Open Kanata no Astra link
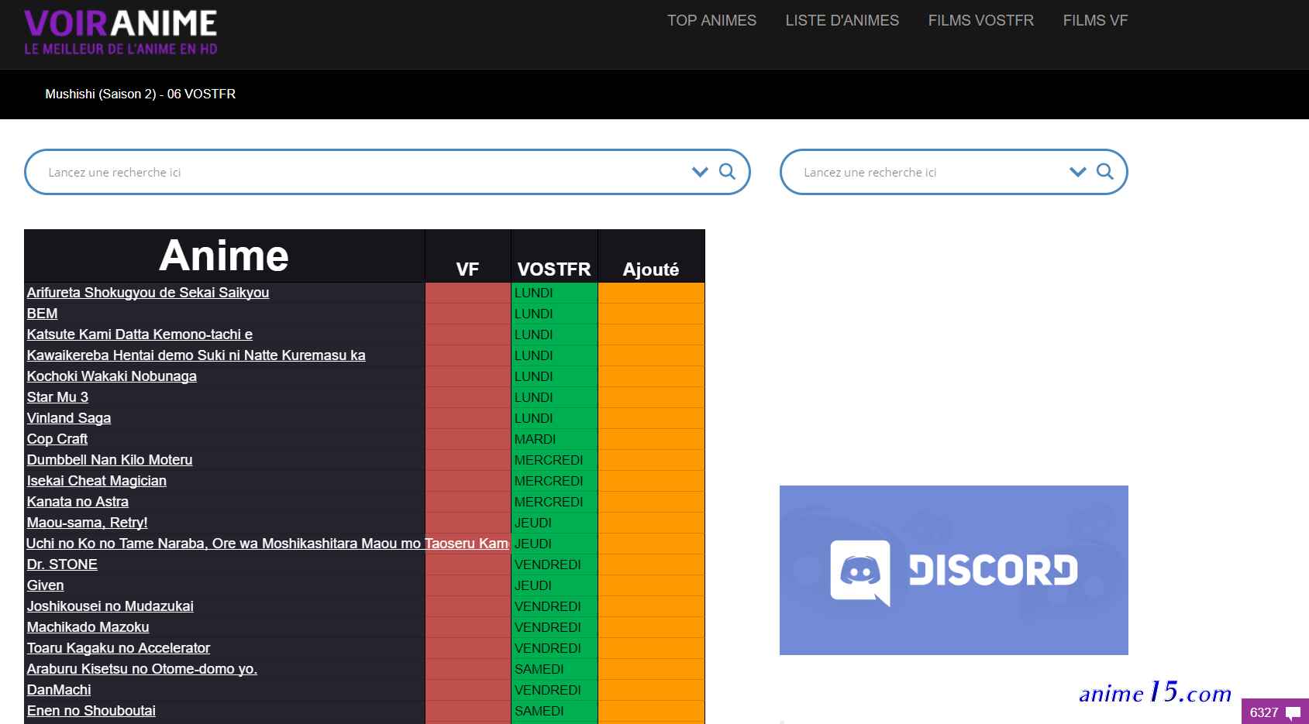 click(x=78, y=502)
